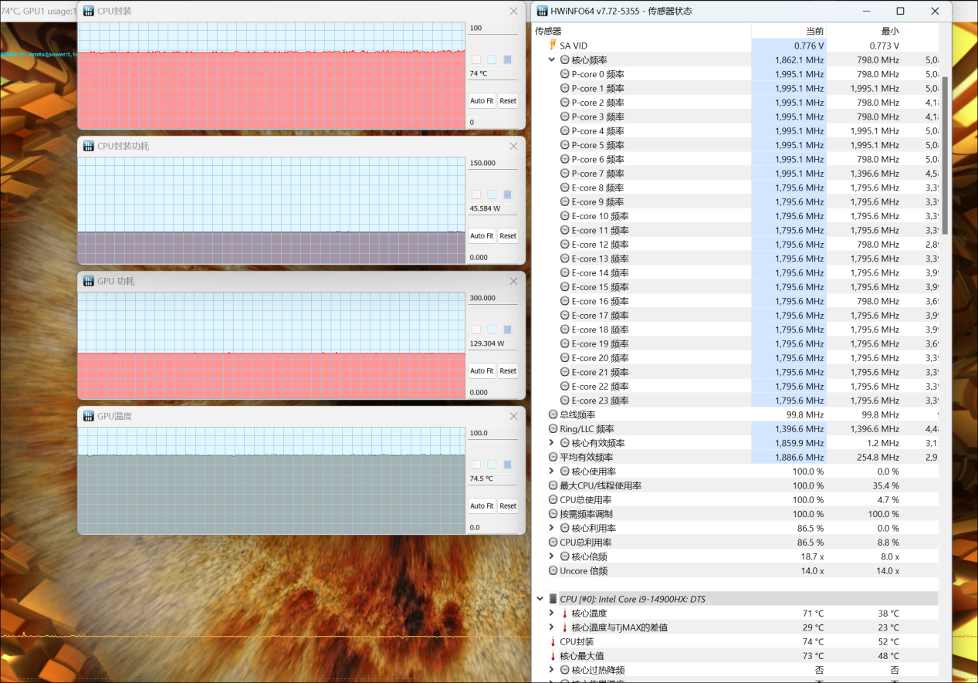Viewport: 978px width, 683px height.
Task: Expand the 核心有效频率 group
Action: 552,443
